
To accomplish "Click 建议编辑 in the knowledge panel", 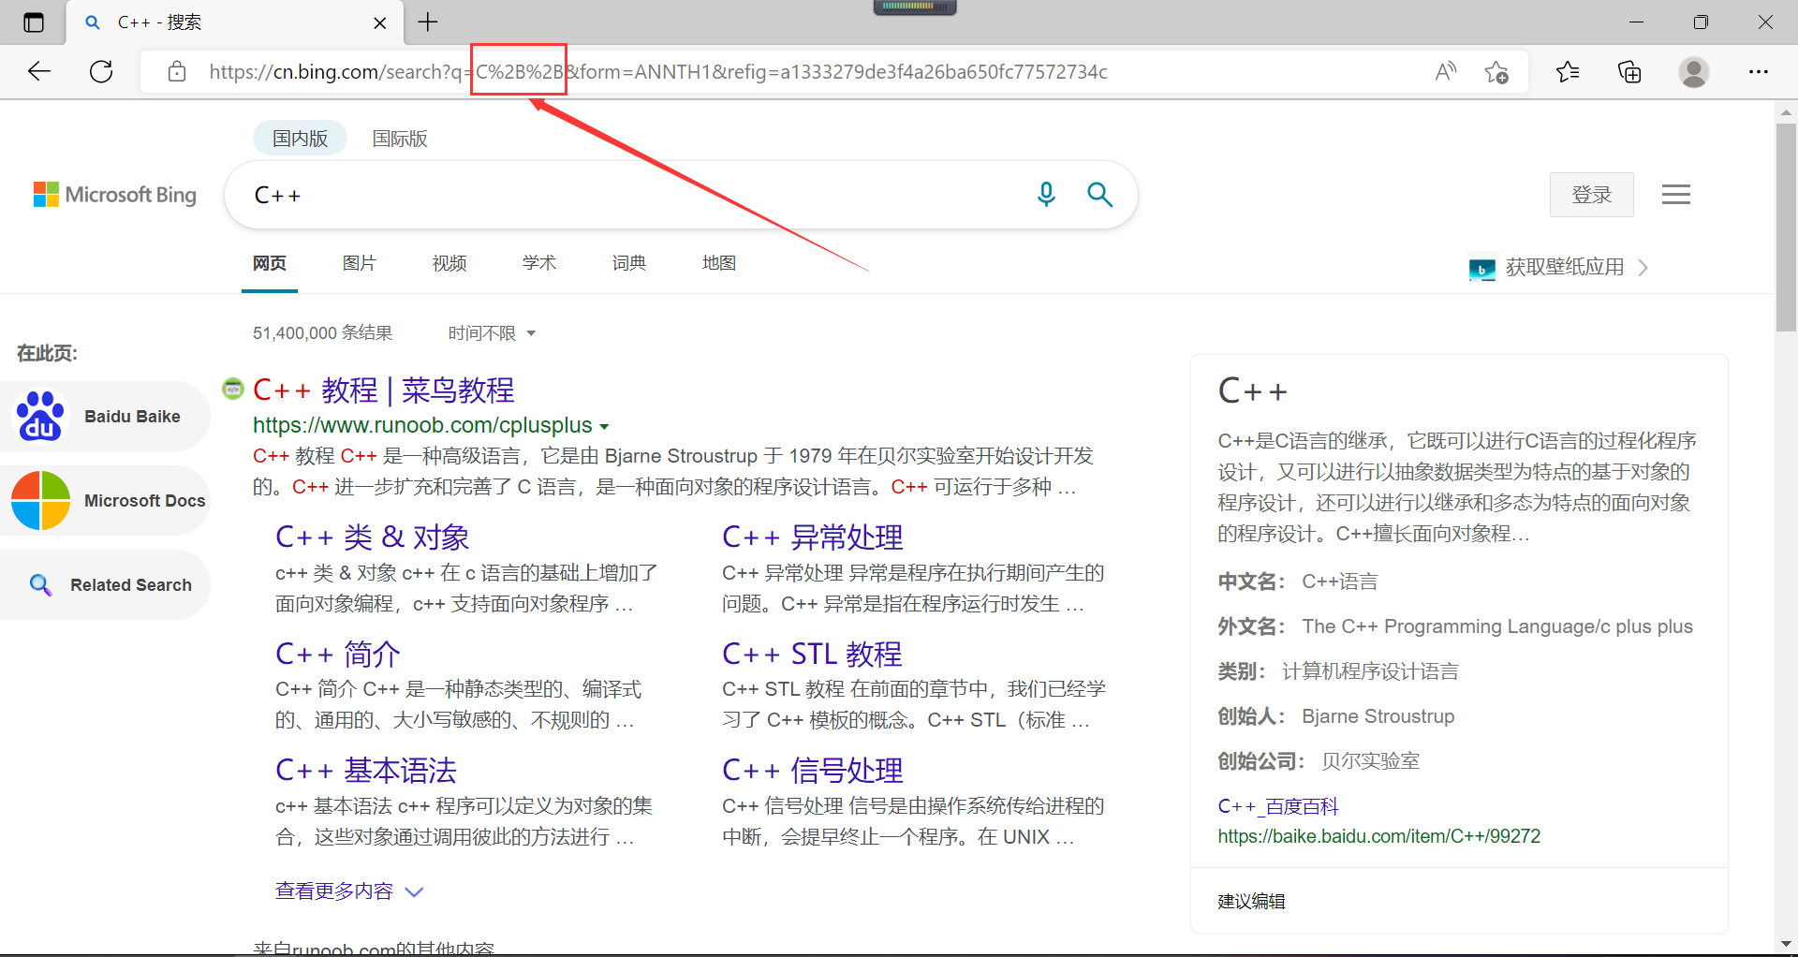I will [1251, 901].
